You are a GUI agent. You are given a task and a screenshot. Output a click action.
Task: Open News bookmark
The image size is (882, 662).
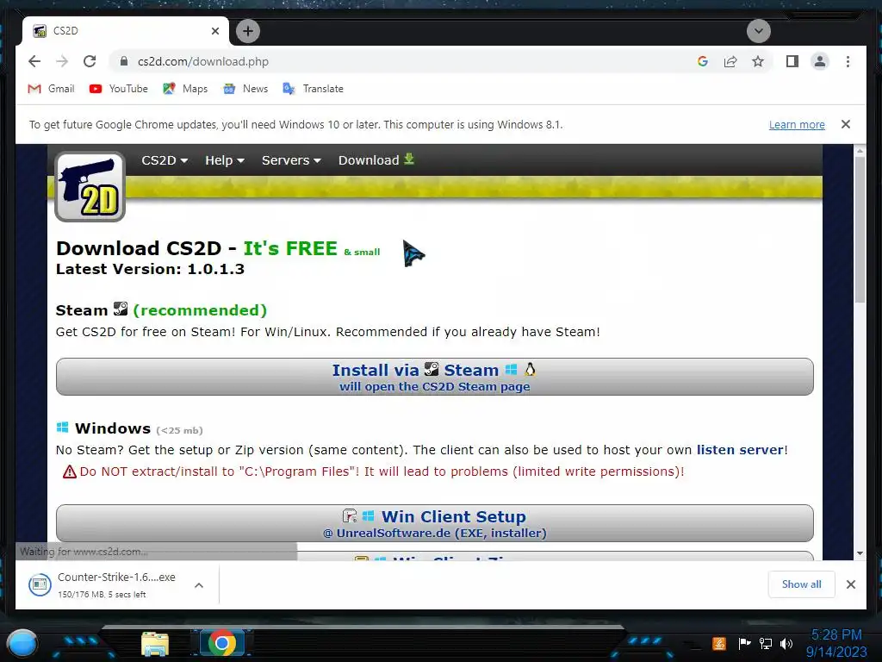coord(245,89)
